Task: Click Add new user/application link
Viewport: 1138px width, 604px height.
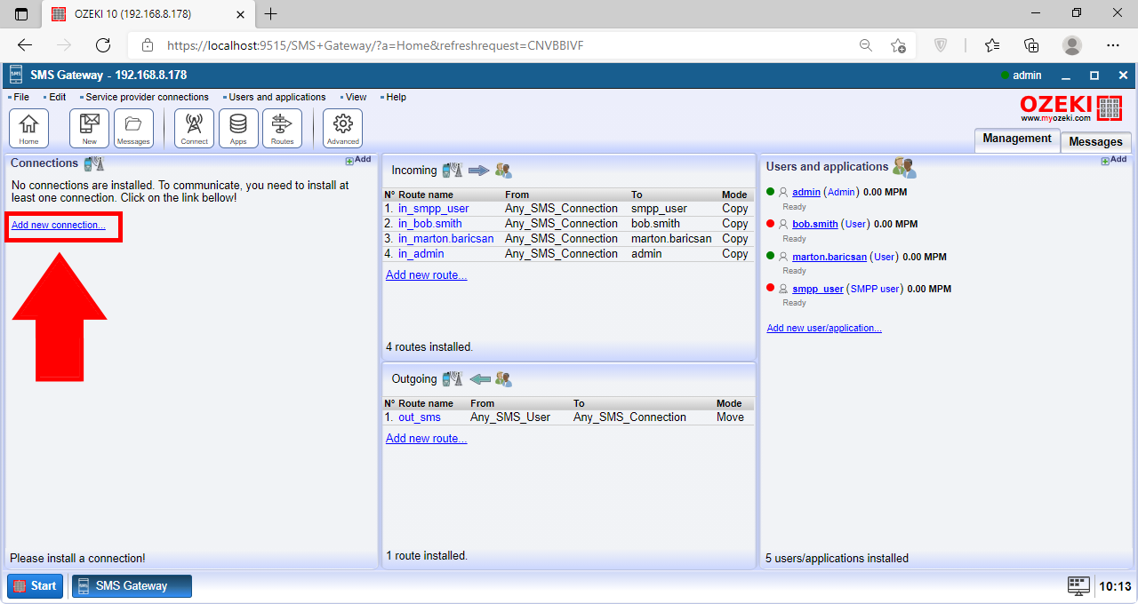Action: (x=824, y=329)
